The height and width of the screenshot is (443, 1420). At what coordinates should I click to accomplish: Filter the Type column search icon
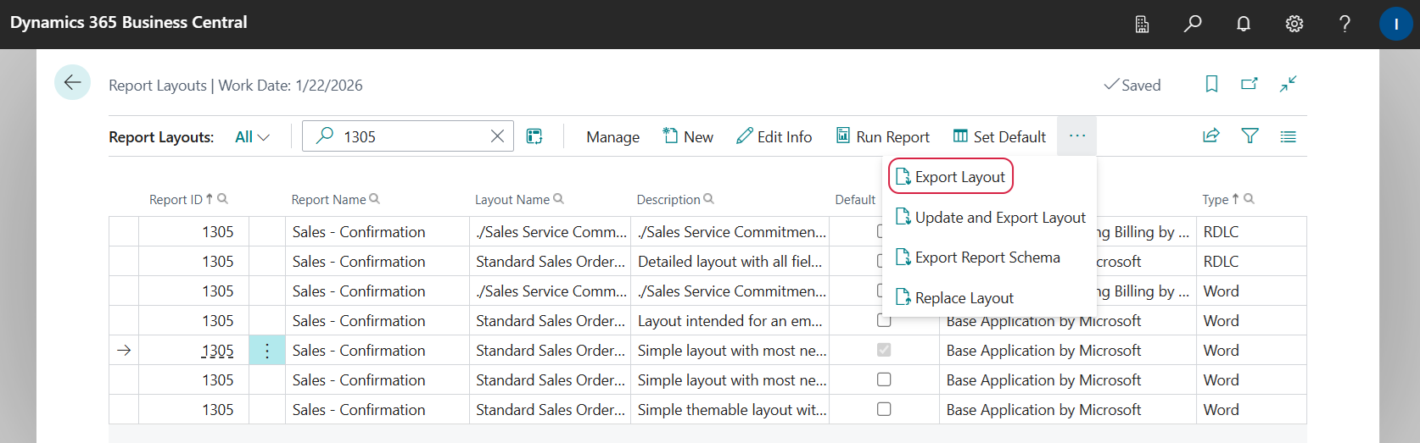[1249, 199]
